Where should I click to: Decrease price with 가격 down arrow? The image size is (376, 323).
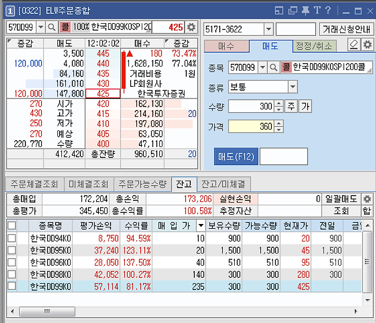(x=279, y=130)
